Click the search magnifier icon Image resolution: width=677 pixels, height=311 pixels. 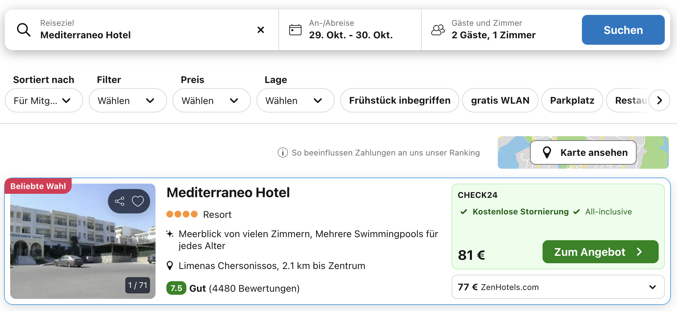24,30
